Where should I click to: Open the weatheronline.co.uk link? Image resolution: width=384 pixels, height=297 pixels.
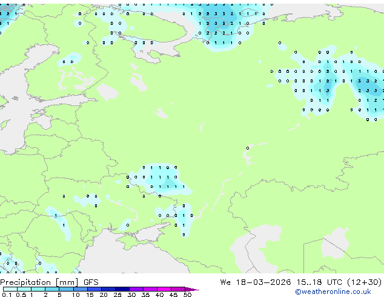click(333, 292)
